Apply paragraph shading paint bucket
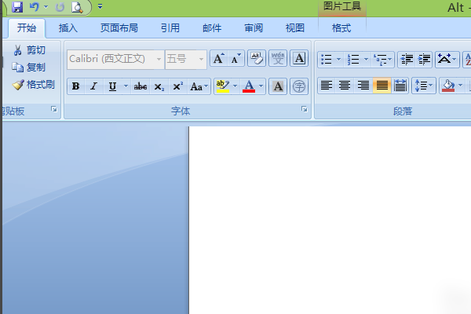The height and width of the screenshot is (314, 471). pyautogui.click(x=448, y=86)
